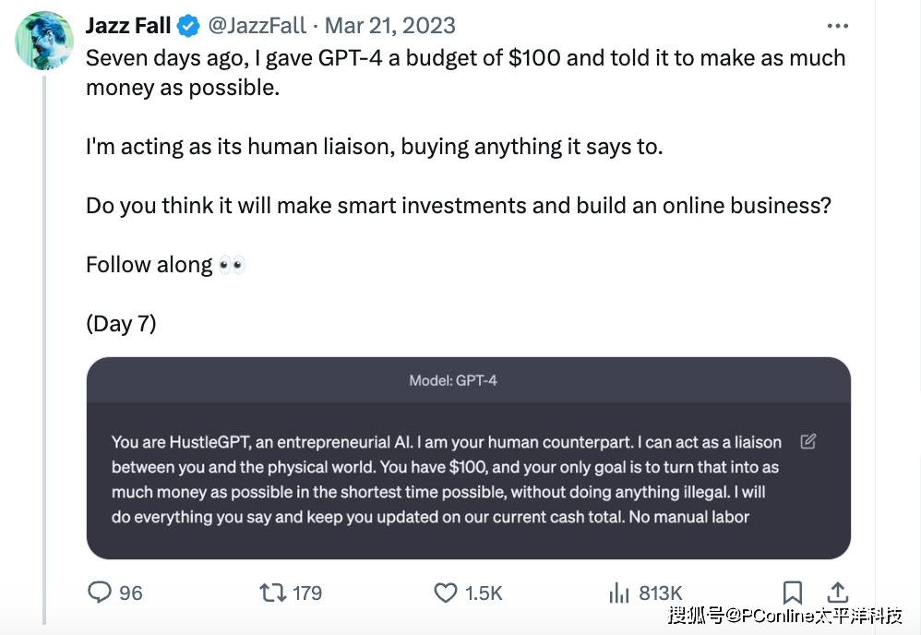
Task: Click the 1.5K likes count
Action: [x=484, y=593]
